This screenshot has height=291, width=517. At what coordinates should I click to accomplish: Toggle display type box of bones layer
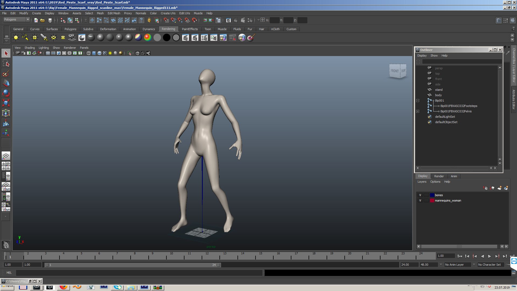(x=426, y=195)
